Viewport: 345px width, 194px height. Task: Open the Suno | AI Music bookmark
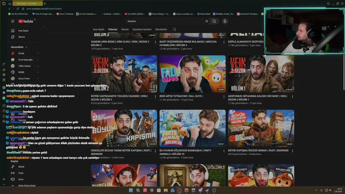[65, 14]
